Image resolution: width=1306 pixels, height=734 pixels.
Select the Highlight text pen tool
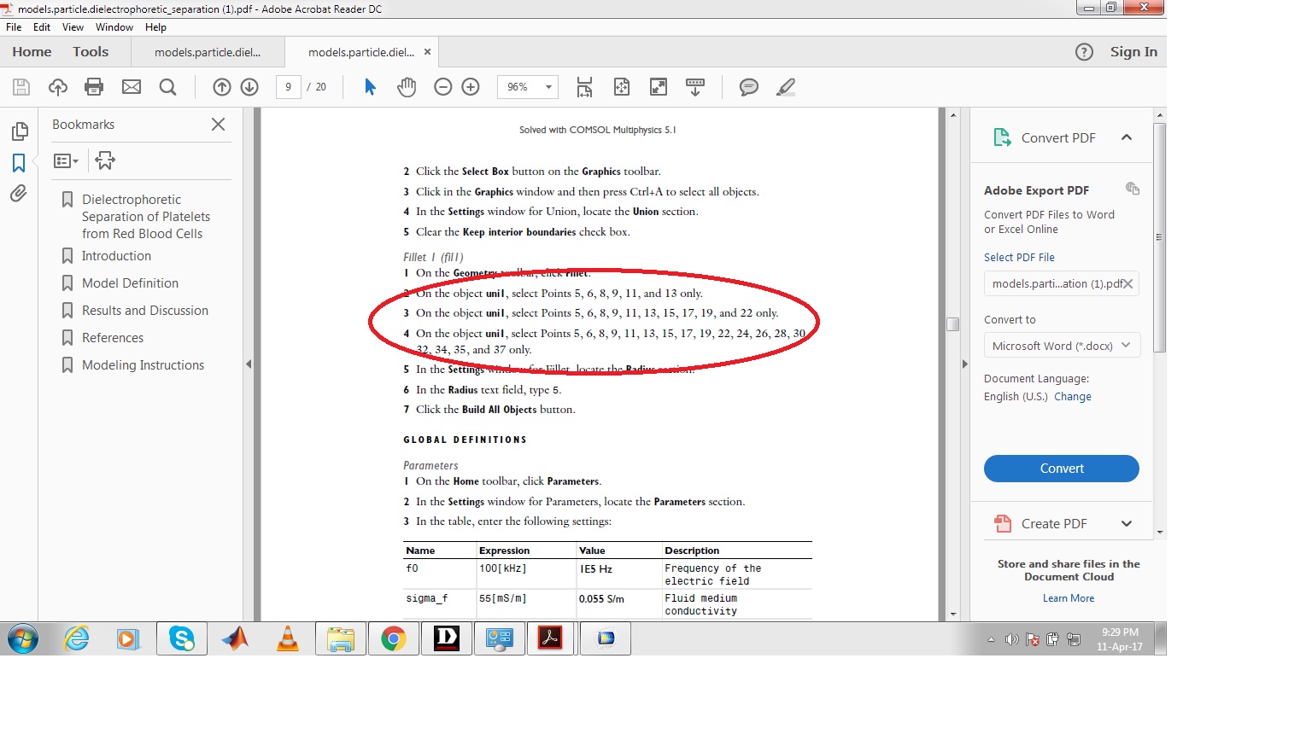tap(786, 87)
